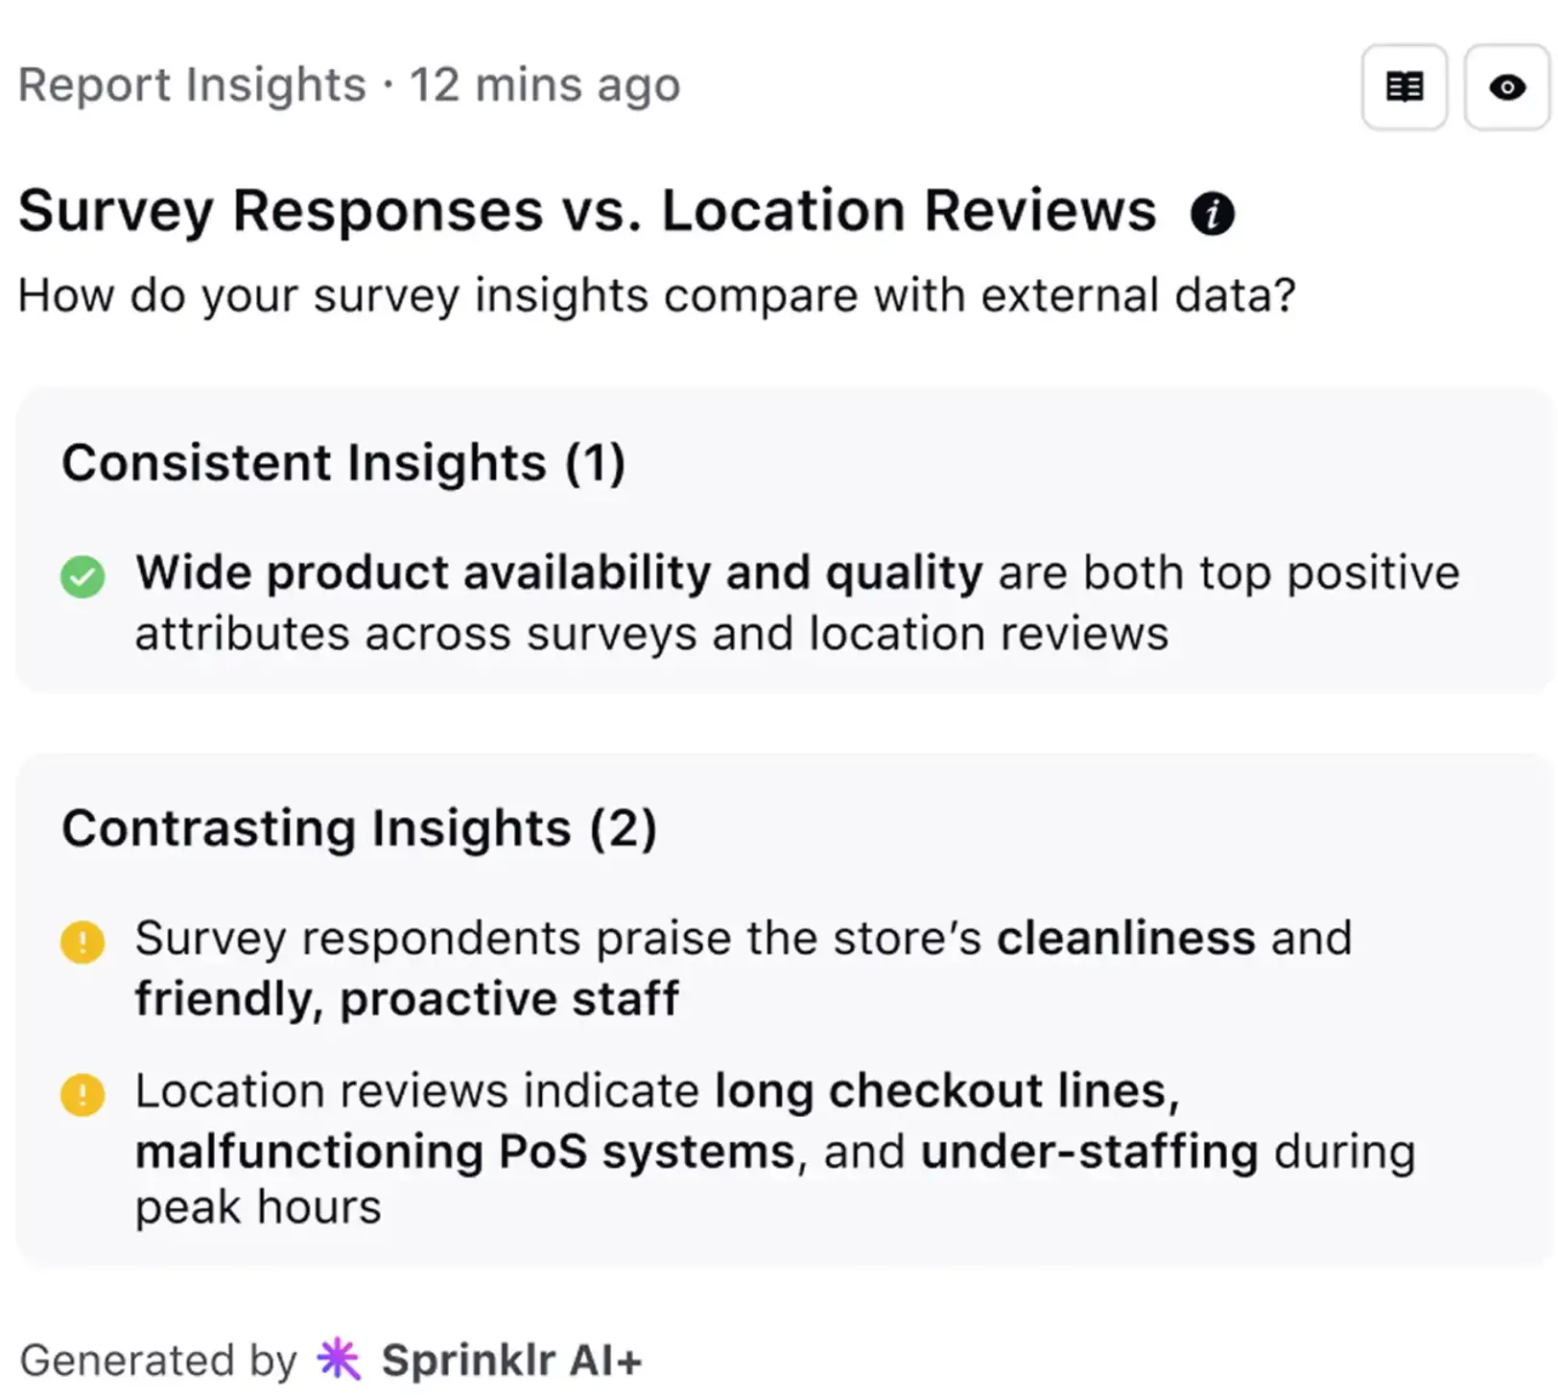Click the Report Insights header label

pos(189,84)
